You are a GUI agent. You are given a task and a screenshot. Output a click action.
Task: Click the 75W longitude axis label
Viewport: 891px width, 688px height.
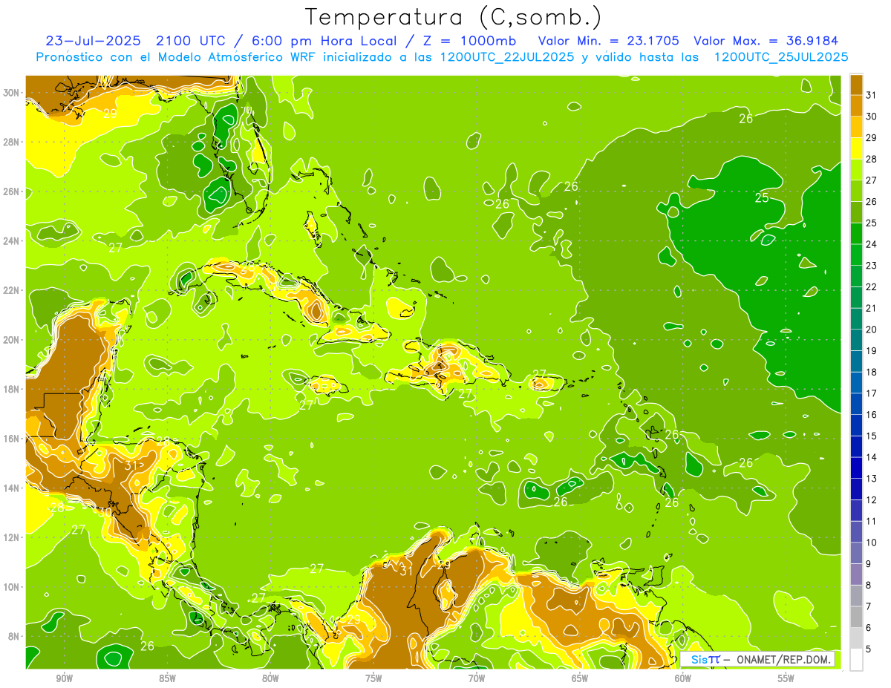[x=373, y=678]
